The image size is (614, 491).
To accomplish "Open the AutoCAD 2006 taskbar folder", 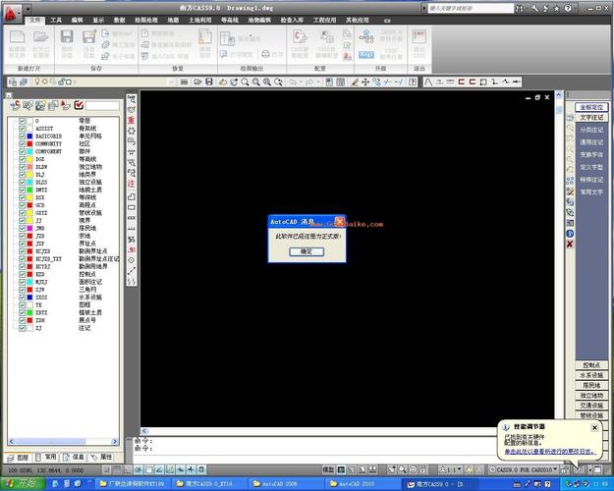I will (x=285, y=484).
